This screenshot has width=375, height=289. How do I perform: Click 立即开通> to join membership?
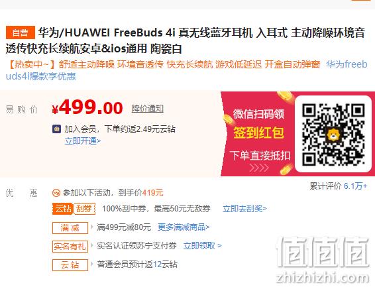point(83,141)
